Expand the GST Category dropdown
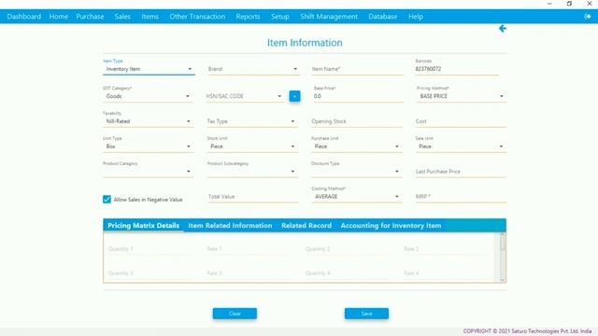This screenshot has width=598, height=336. pos(148,96)
